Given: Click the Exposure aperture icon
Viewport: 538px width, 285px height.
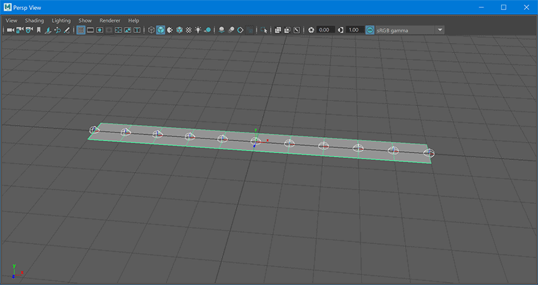Looking at the screenshot, I should tap(311, 30).
